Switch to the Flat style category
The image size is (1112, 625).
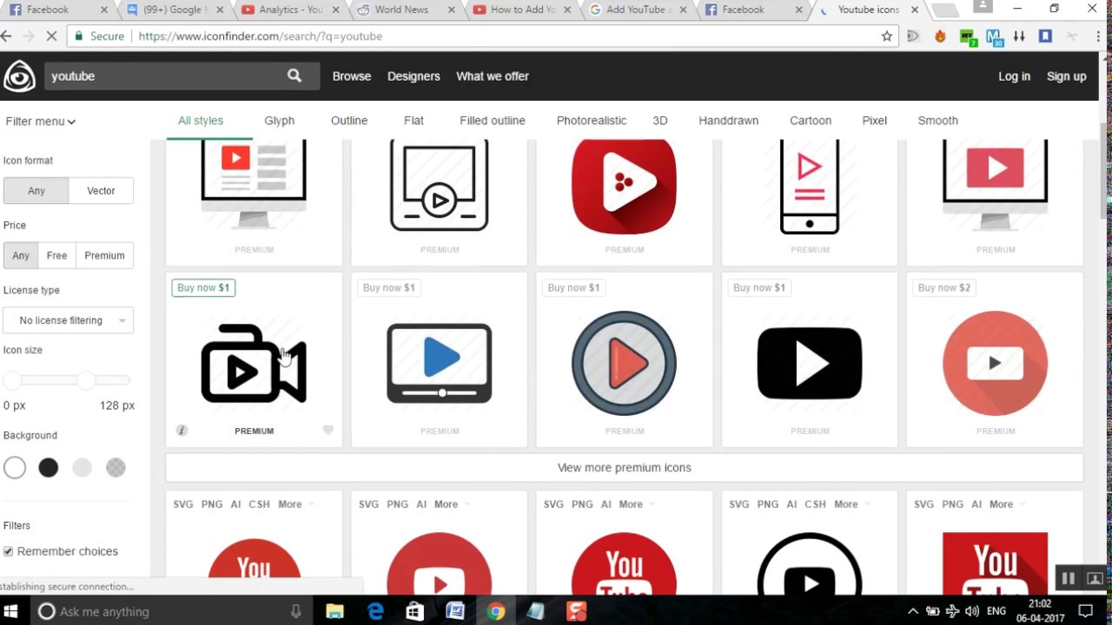414,121
